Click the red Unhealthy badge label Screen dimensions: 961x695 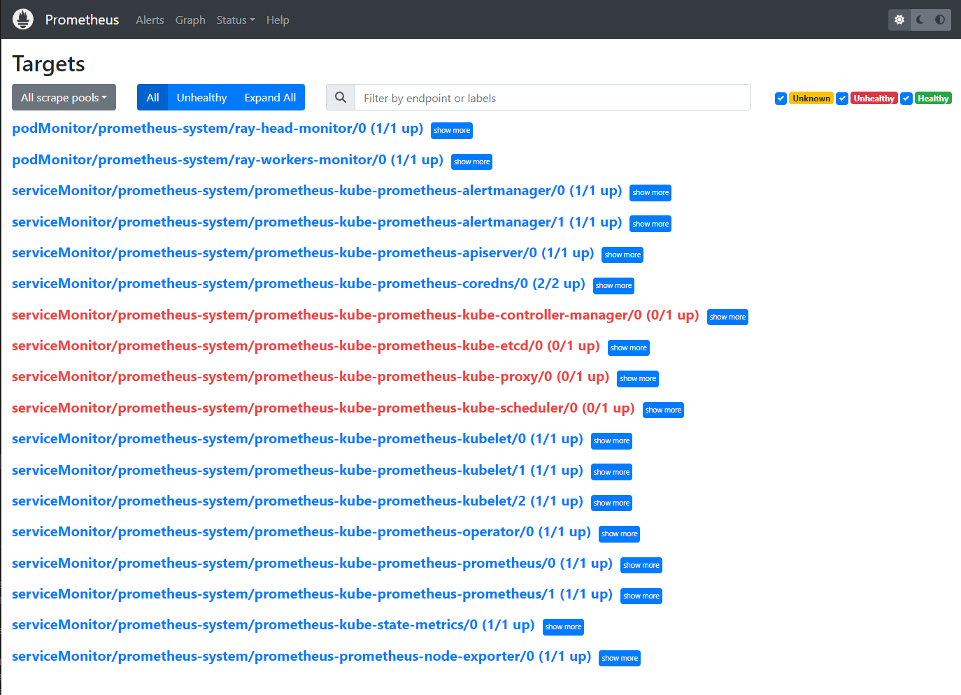(x=874, y=99)
